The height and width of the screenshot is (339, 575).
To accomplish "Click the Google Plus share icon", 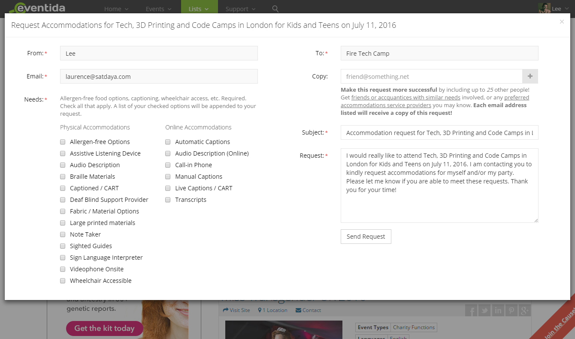I will click(524, 310).
